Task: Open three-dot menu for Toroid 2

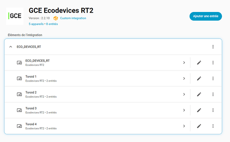Action: [x=213, y=94]
